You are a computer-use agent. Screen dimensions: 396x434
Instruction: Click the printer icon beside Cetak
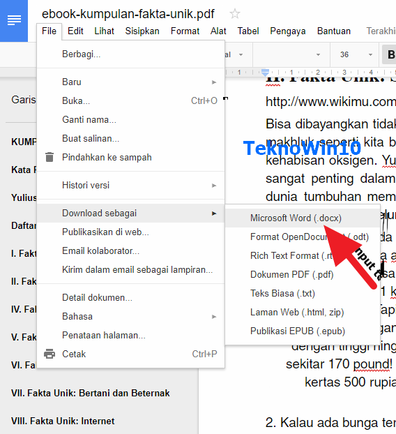coord(49,354)
